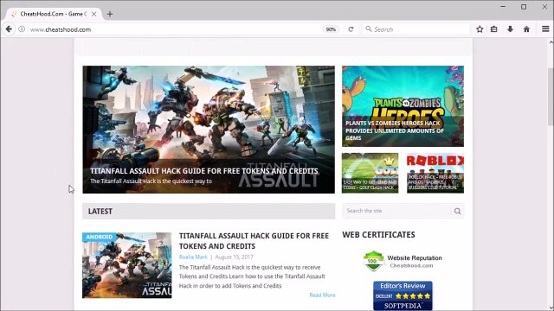
Task: Open Titanfall Assault Hack Guide article title
Action: tap(254, 241)
